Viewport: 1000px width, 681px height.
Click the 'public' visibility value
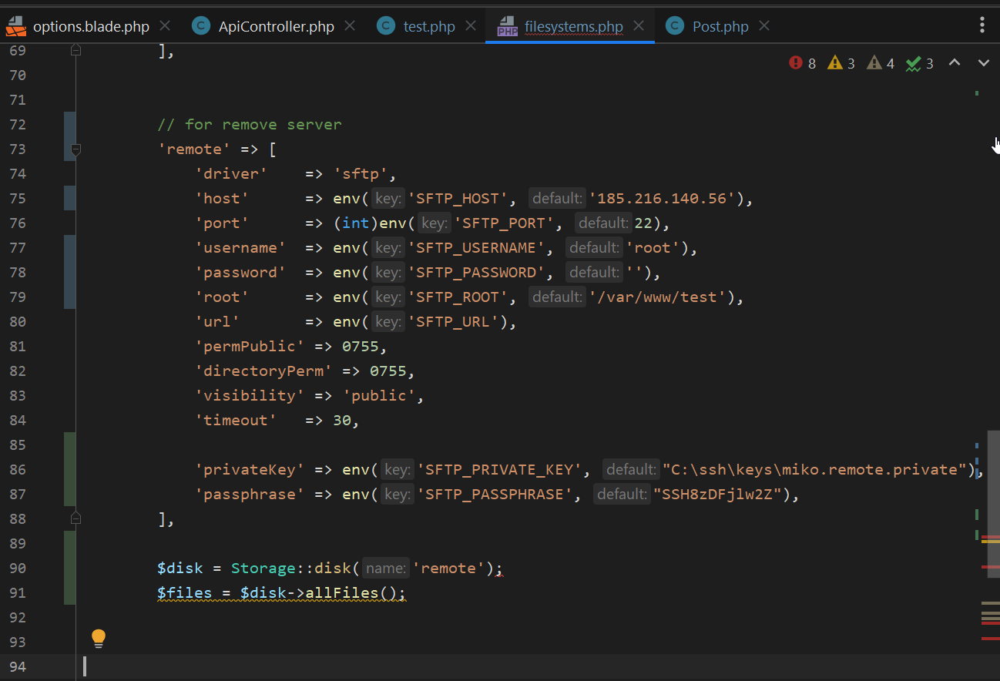[x=379, y=395]
